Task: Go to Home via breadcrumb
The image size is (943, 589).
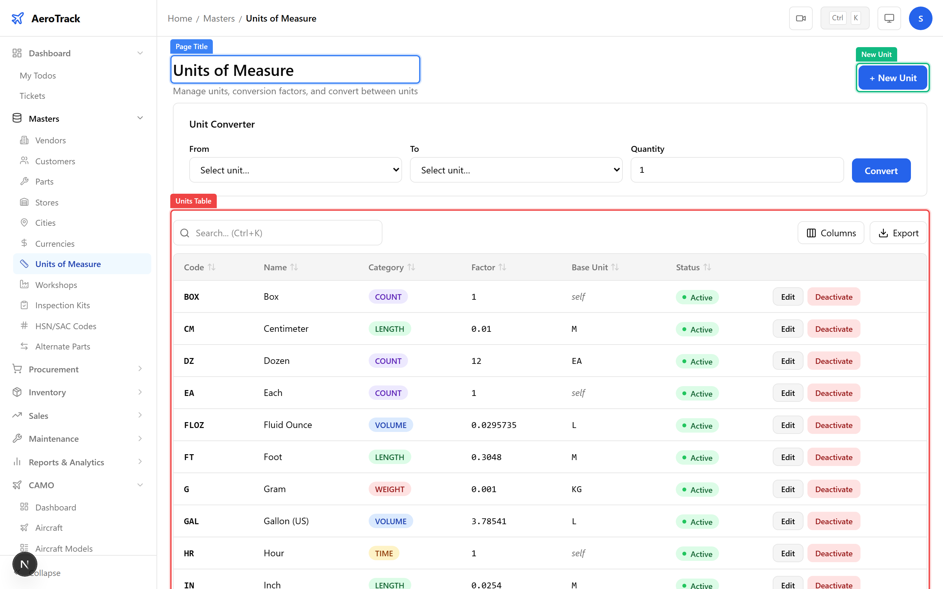Action: 180,18
